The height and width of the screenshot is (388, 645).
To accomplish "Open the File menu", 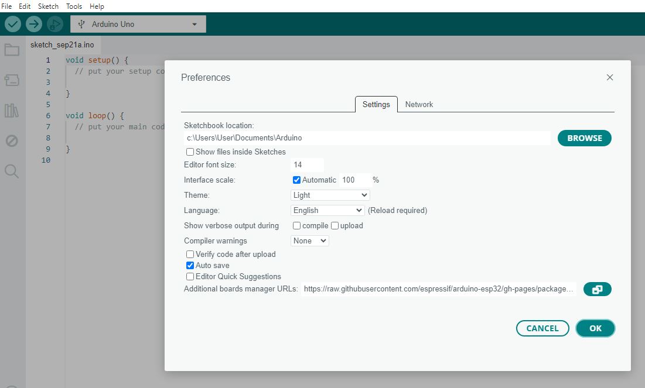I will pyautogui.click(x=6, y=6).
